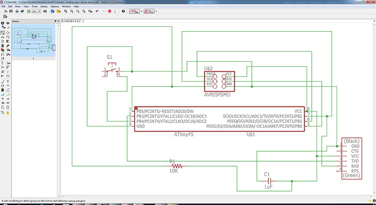Select the Mirror tool
The width and height of the screenshot is (376, 205).
pos(2,37)
